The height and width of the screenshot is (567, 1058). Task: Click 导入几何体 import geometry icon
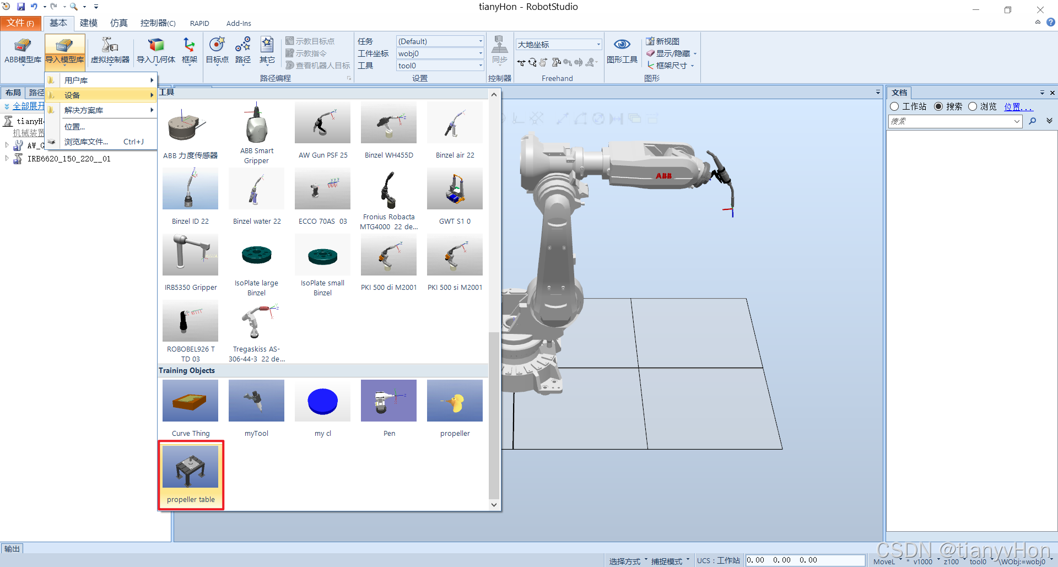(x=156, y=51)
